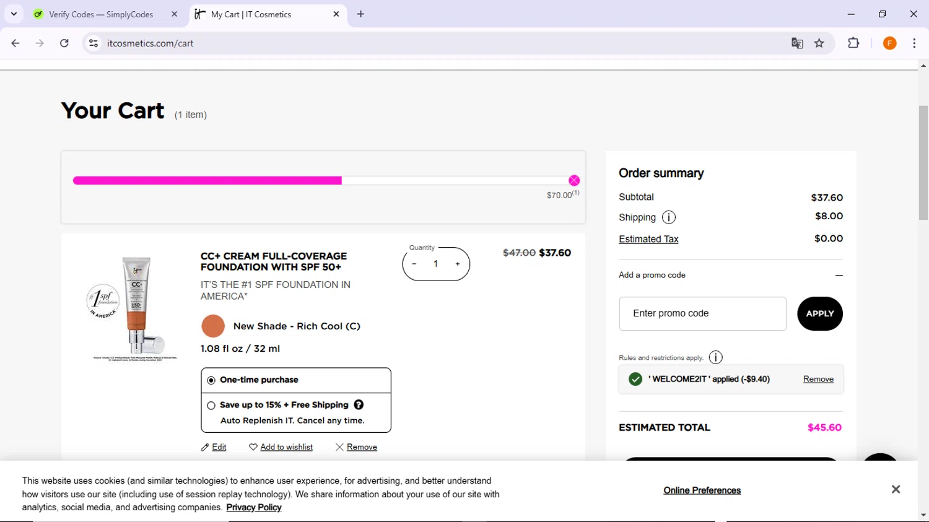Click the discounted $37.60 item price
Image resolution: width=929 pixels, height=522 pixels.
pos(555,253)
